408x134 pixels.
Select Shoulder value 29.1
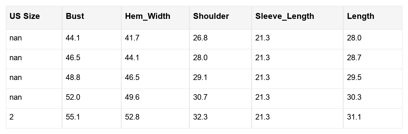(200, 78)
